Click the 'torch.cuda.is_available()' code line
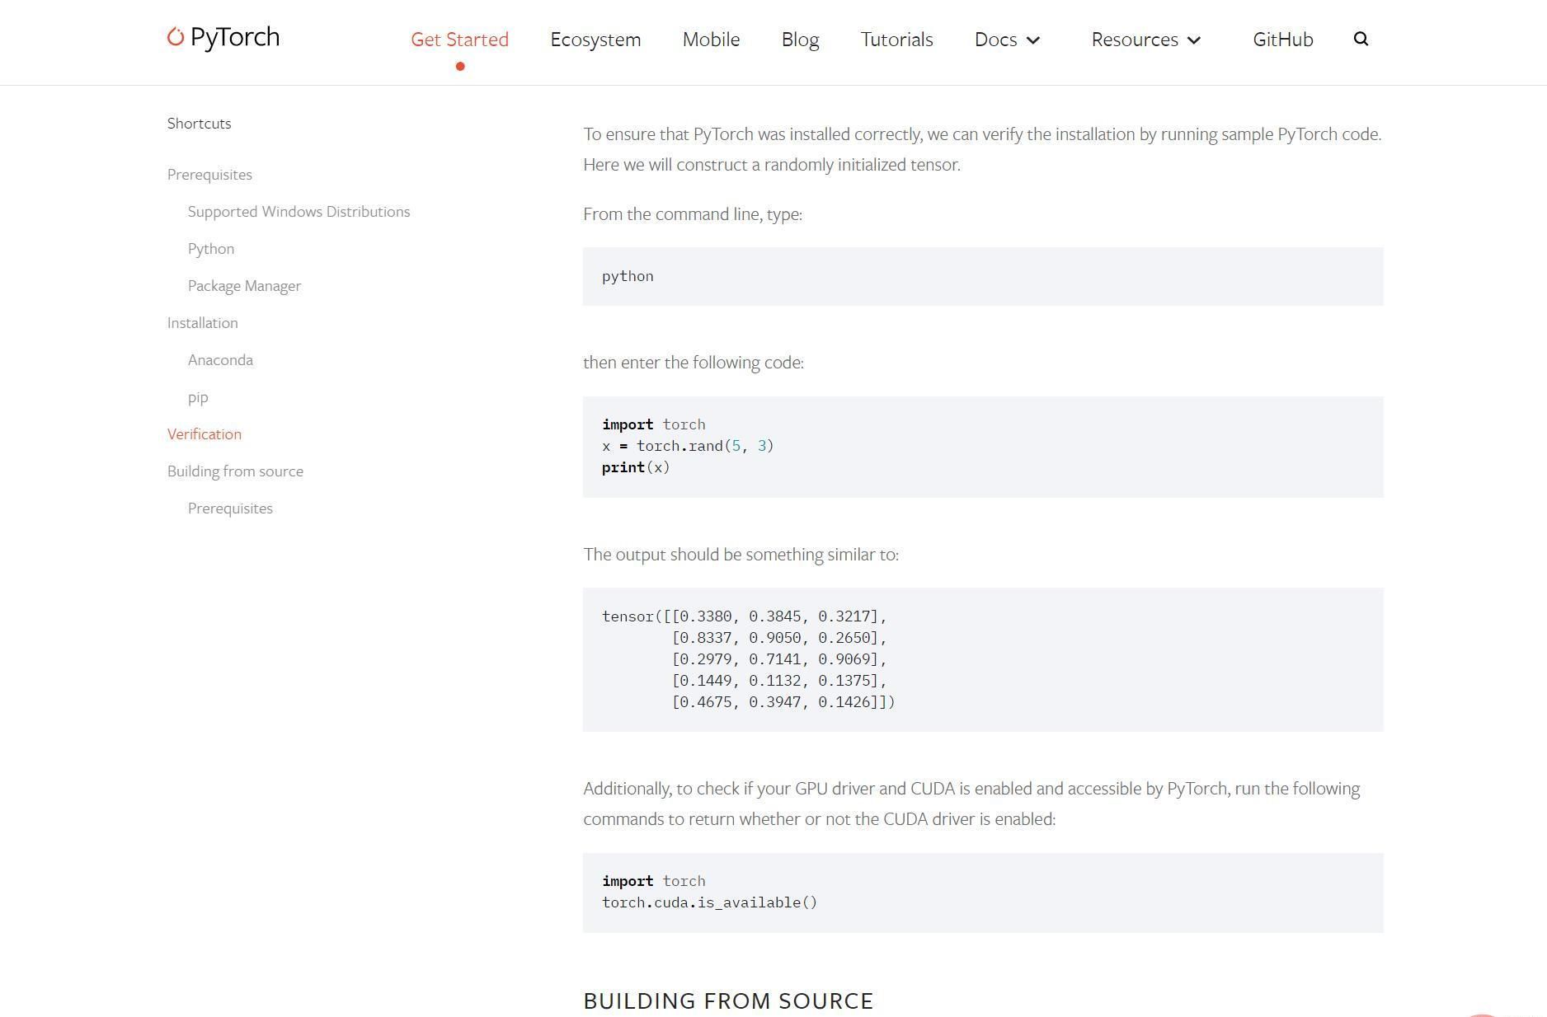The height and width of the screenshot is (1017, 1547). pyautogui.click(x=710, y=902)
